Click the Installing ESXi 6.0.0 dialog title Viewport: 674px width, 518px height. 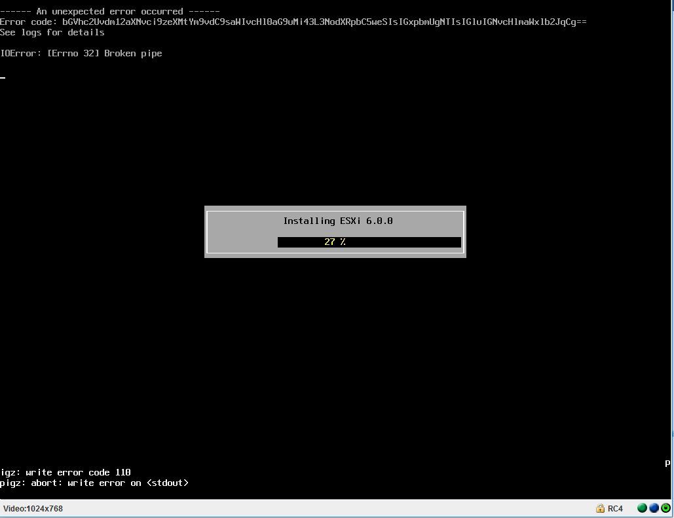(338, 221)
